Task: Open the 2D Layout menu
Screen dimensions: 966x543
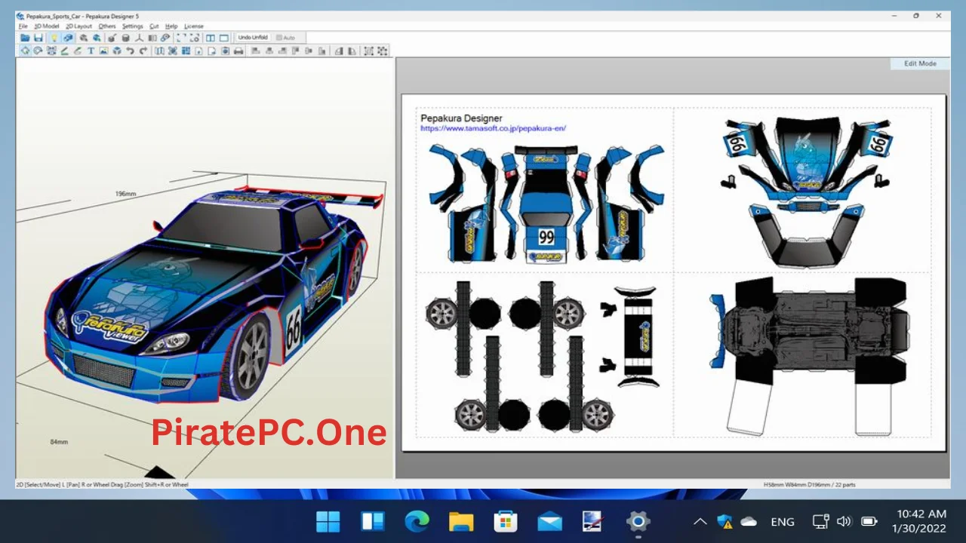Action: (78, 26)
